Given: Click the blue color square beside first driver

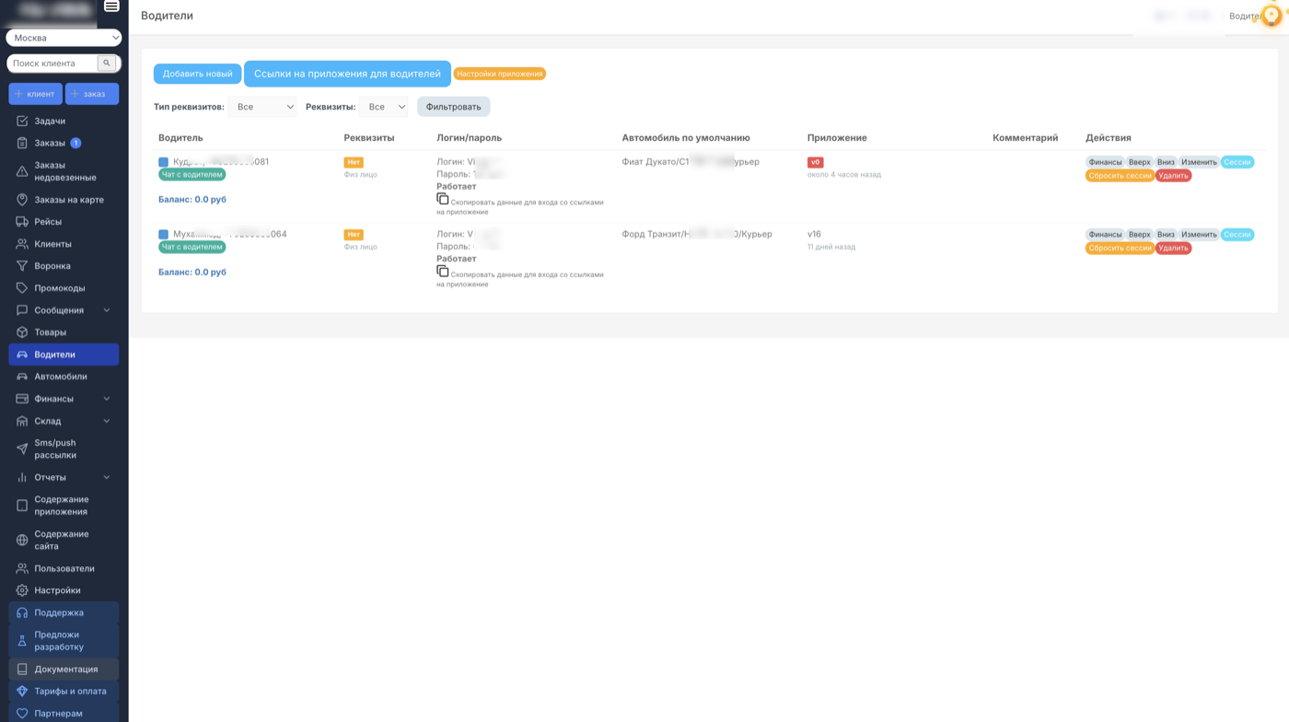Looking at the screenshot, I should tap(164, 162).
